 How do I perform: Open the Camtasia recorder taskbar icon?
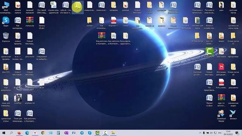click(105, 133)
